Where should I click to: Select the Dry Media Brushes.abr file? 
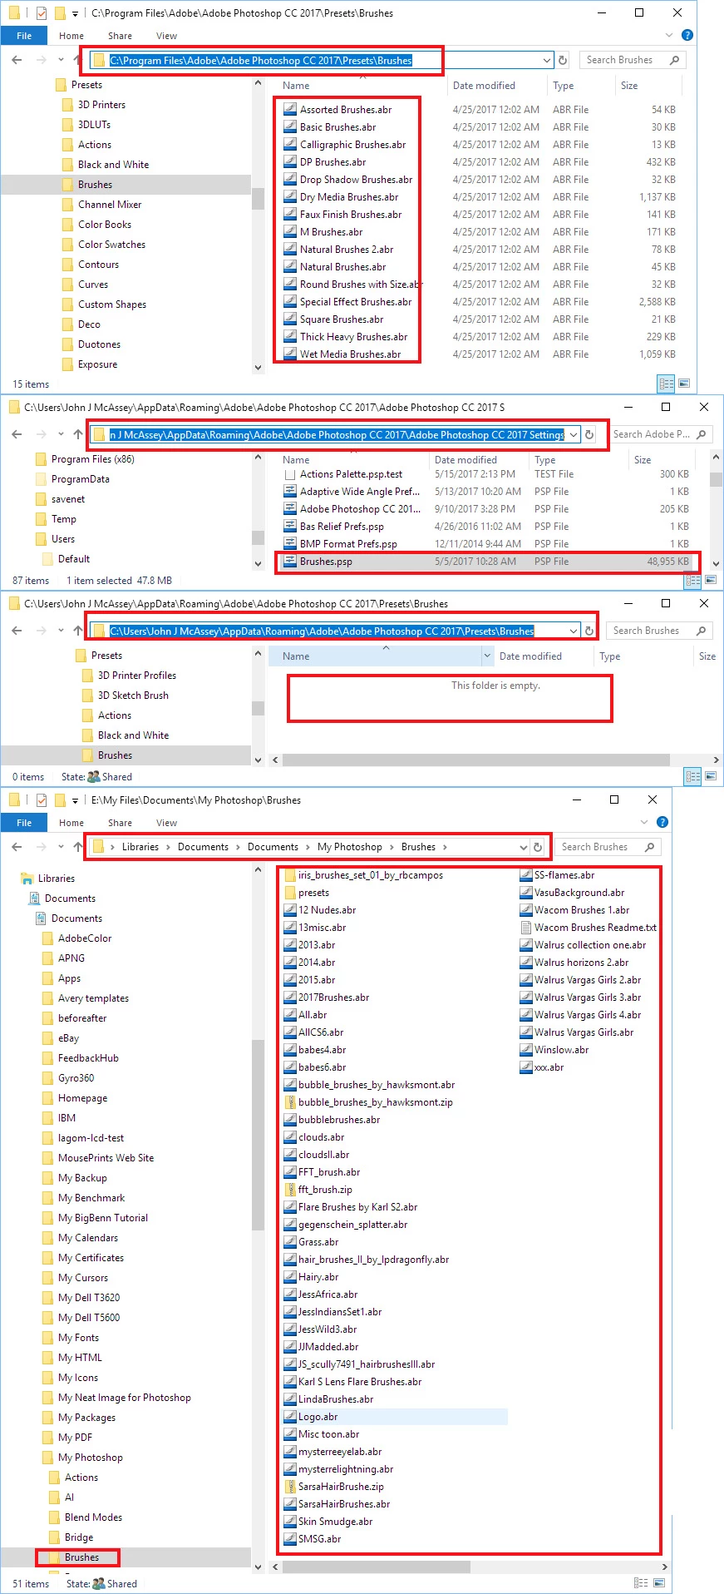(341, 196)
